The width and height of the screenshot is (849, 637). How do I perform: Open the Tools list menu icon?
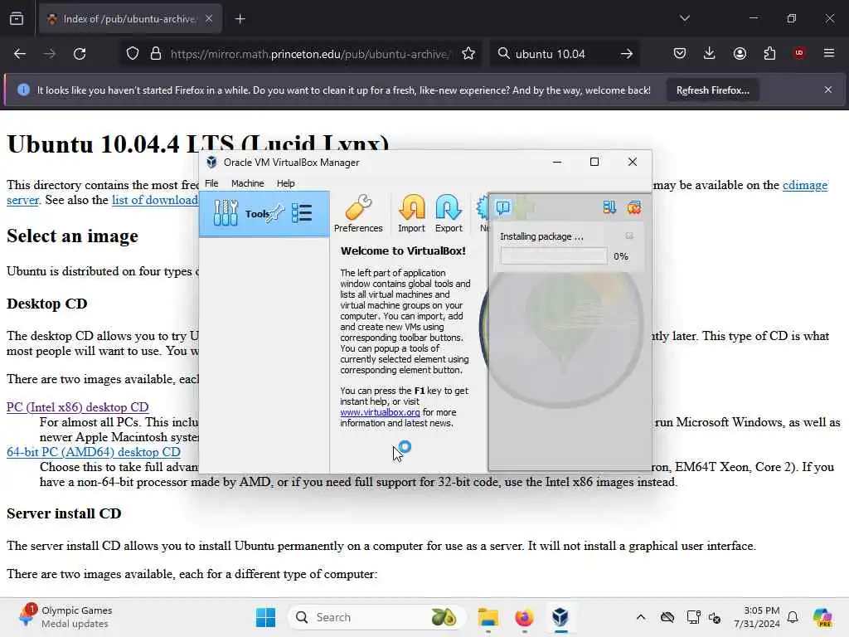click(302, 213)
